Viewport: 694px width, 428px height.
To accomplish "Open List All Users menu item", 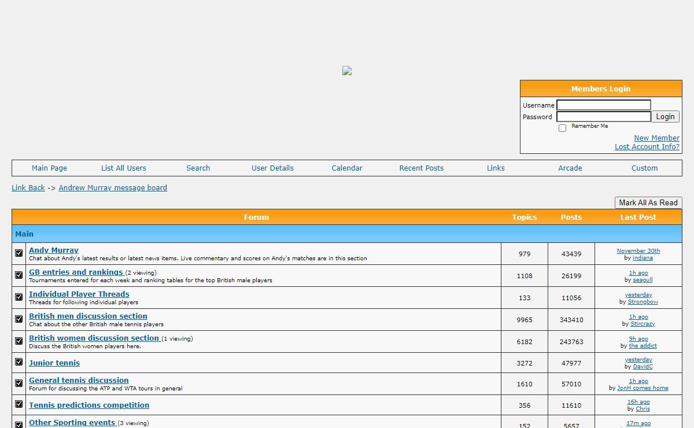I will 124,168.
